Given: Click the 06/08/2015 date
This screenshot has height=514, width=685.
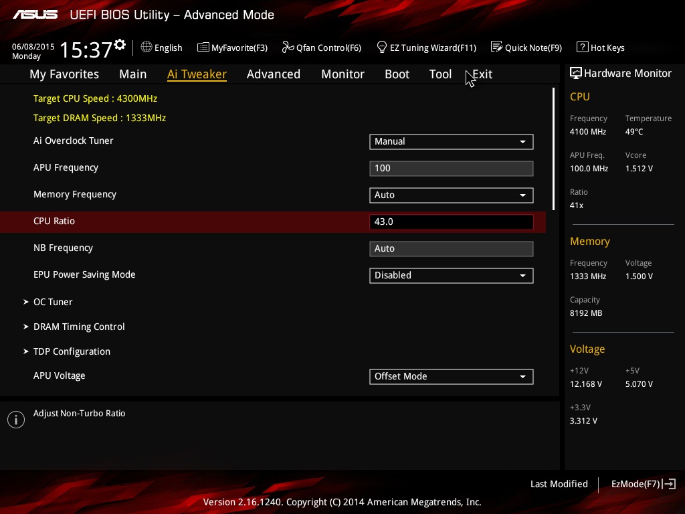Looking at the screenshot, I should point(33,46).
